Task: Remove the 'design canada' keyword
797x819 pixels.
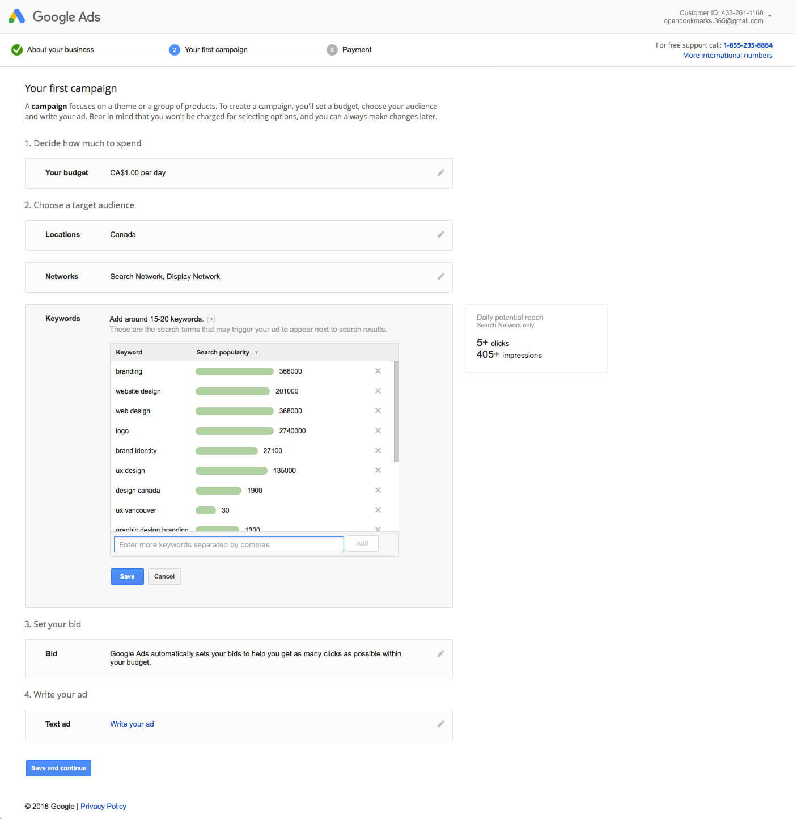Action: pos(378,490)
